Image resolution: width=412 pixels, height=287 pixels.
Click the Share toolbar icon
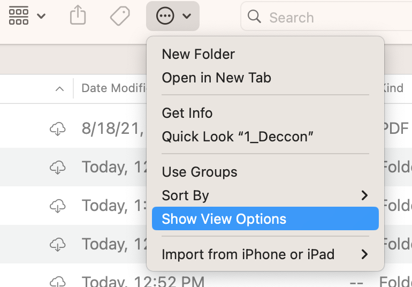[x=78, y=16]
